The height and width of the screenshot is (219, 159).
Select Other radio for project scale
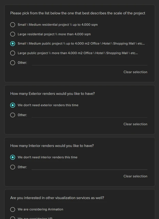point(13,63)
